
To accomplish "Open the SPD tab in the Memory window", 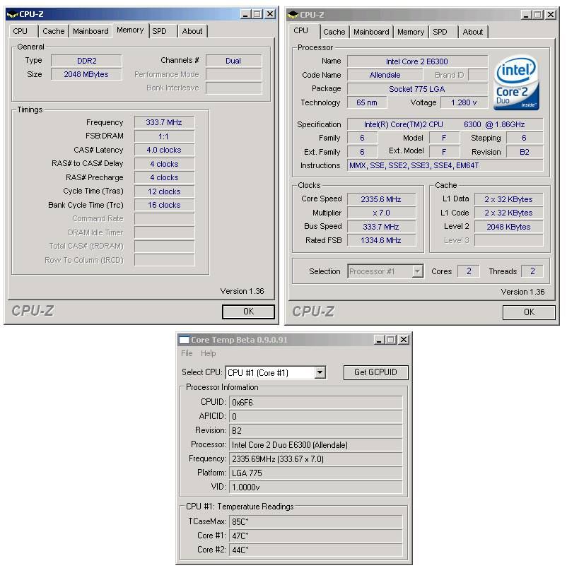I will (160, 31).
